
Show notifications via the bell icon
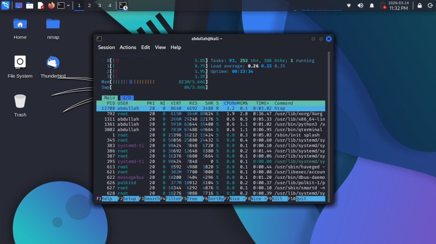pyautogui.click(x=372, y=5)
